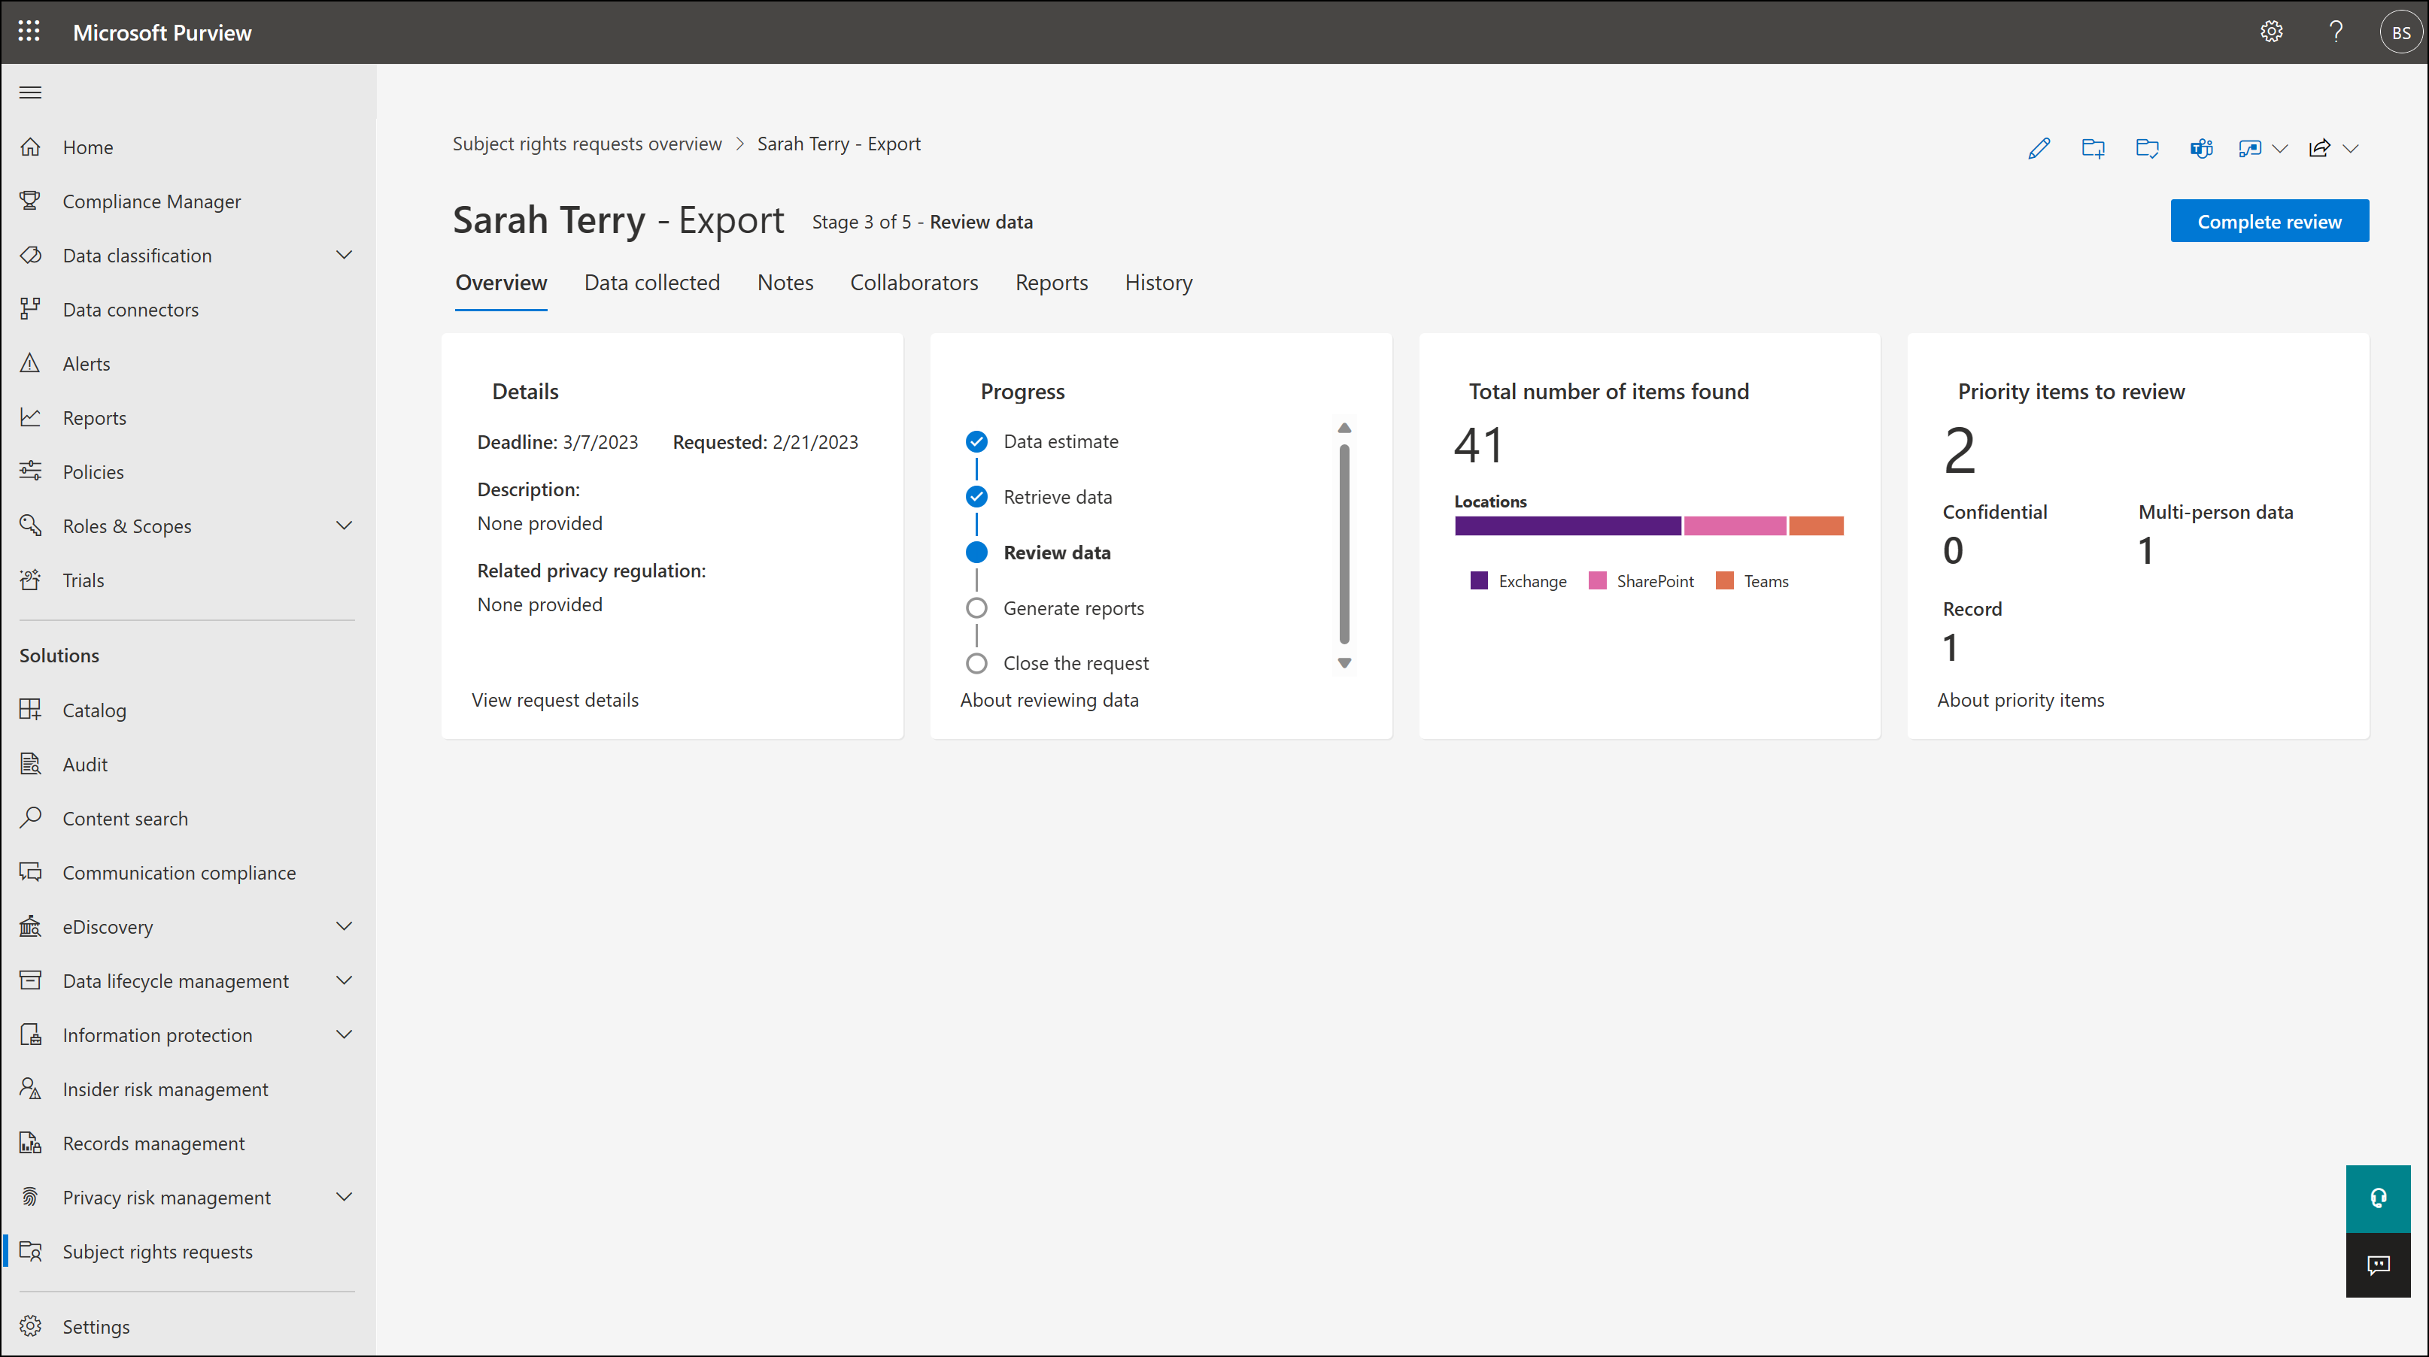Image resolution: width=2429 pixels, height=1357 pixels.
Task: Click the edit pencil icon
Action: (2039, 148)
